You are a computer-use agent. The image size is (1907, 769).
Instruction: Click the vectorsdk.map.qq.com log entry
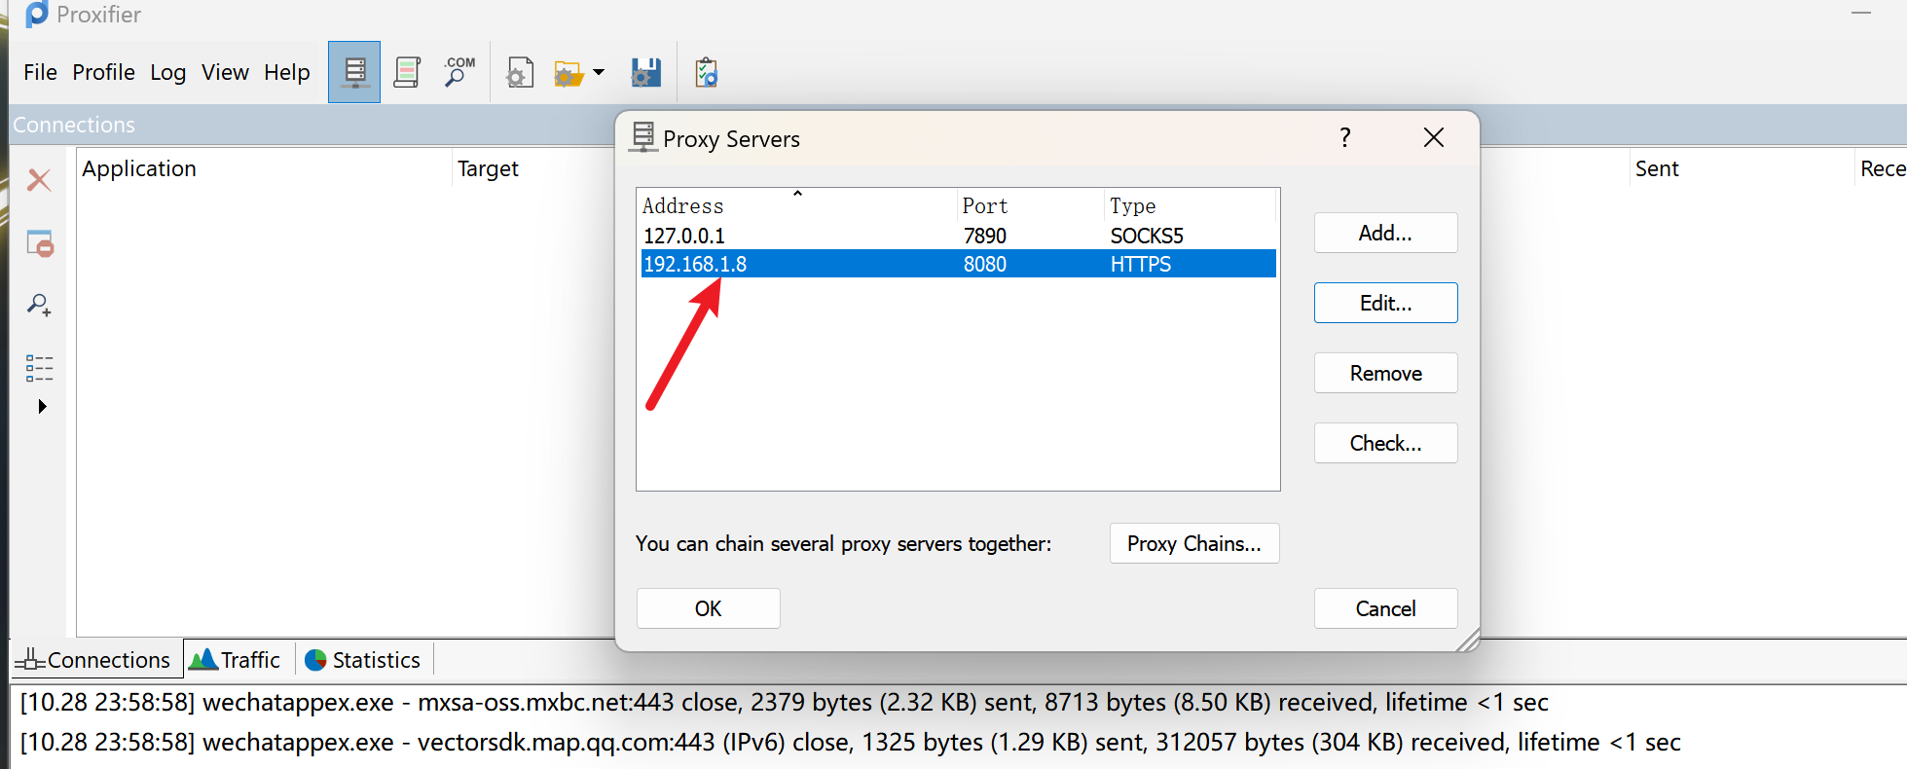coord(851,742)
